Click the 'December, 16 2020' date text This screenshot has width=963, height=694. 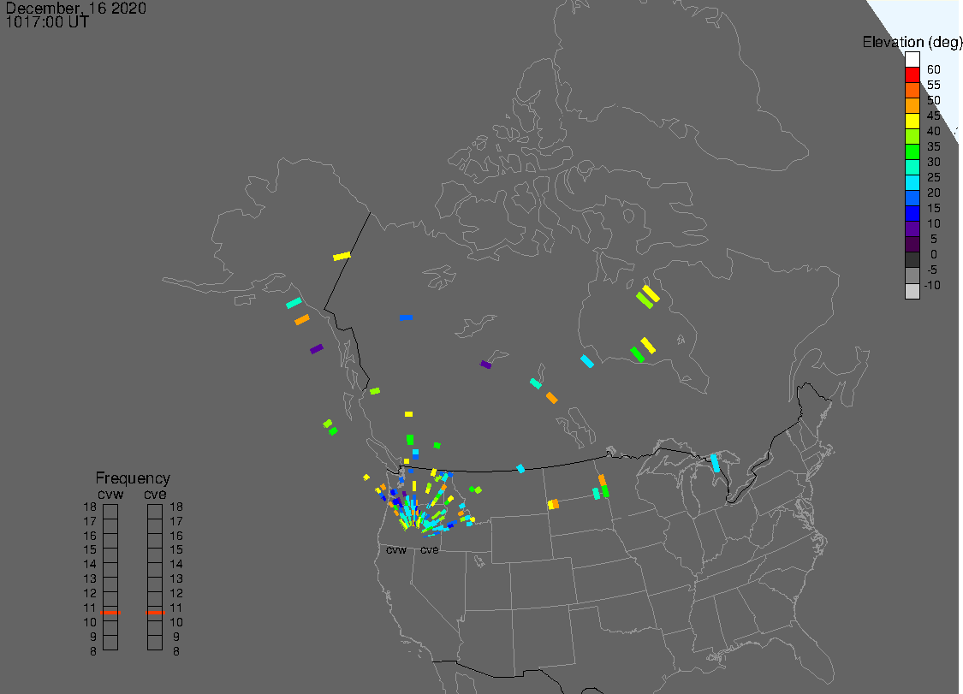click(76, 8)
